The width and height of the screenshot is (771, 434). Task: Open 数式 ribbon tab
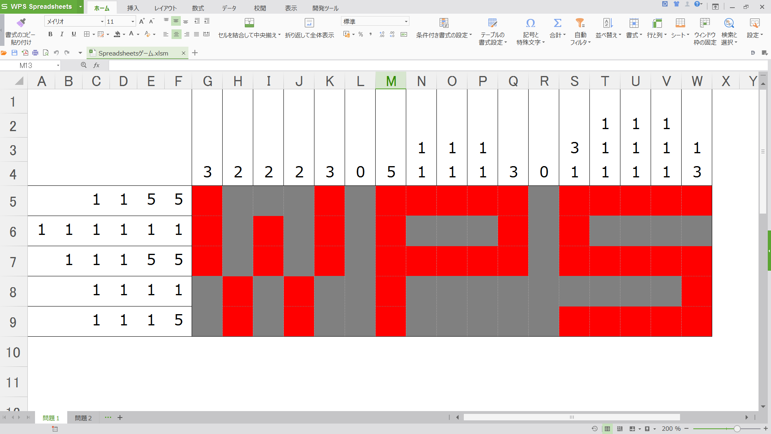198,8
